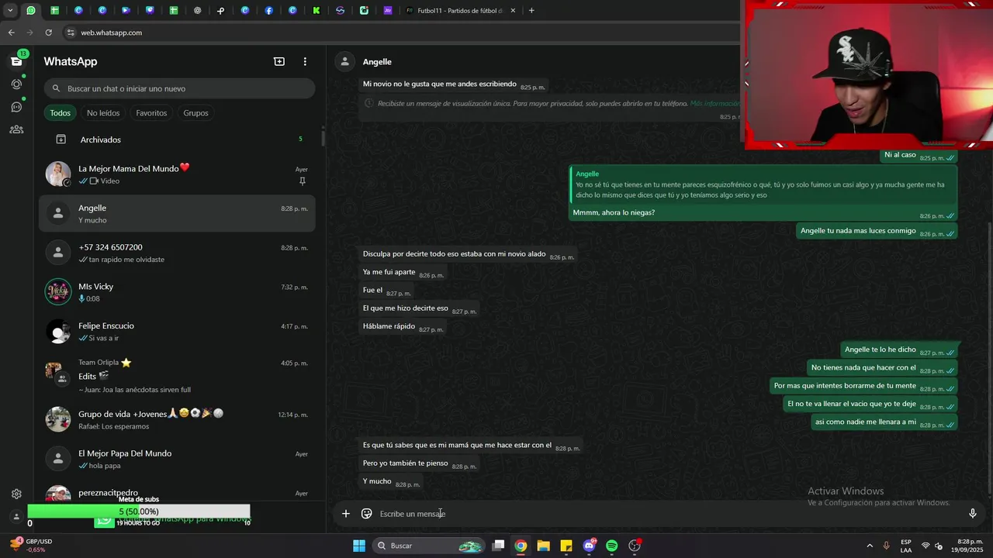Click the Meta de subs progress bar
Image resolution: width=993 pixels, height=558 pixels.
(139, 511)
